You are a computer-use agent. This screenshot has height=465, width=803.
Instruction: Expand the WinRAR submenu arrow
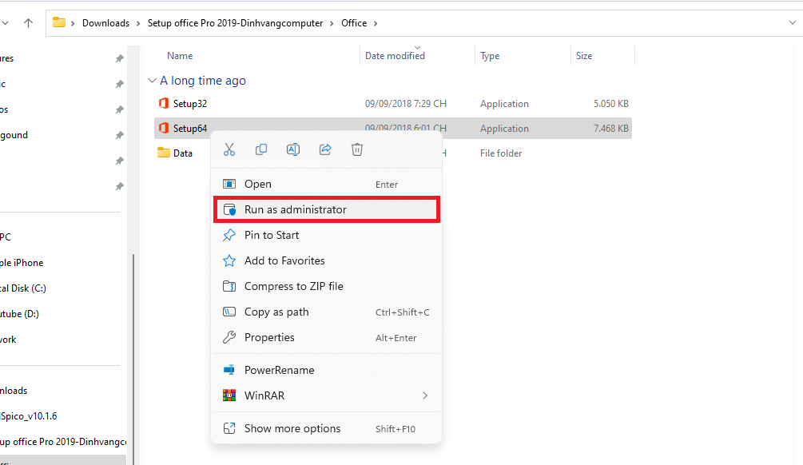pyautogui.click(x=425, y=395)
